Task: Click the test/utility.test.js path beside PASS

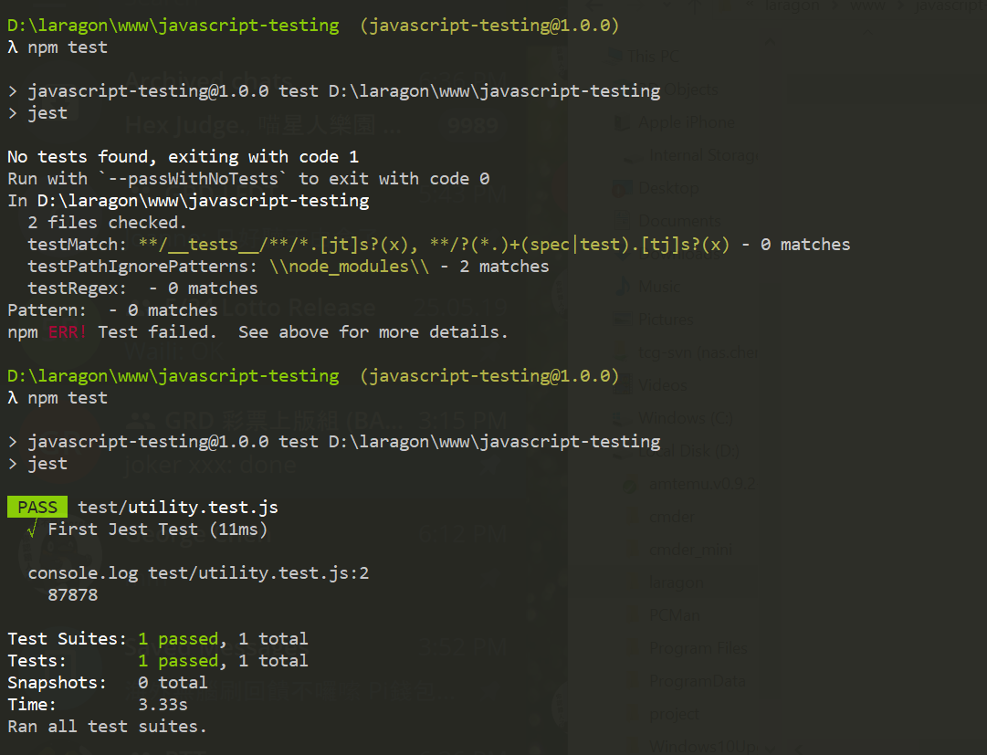Action: tap(178, 508)
